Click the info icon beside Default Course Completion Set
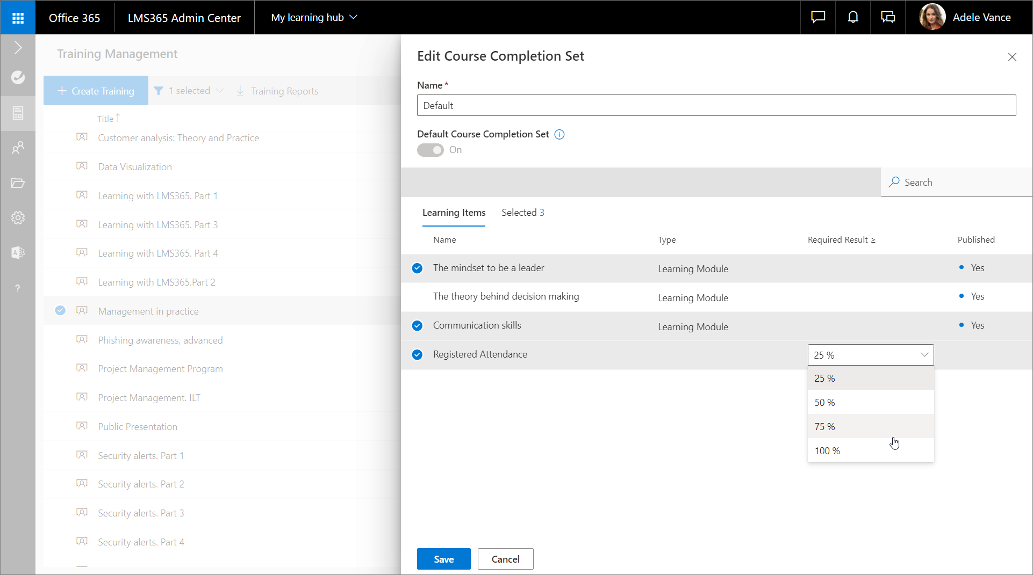Image resolution: width=1033 pixels, height=575 pixels. tap(559, 134)
